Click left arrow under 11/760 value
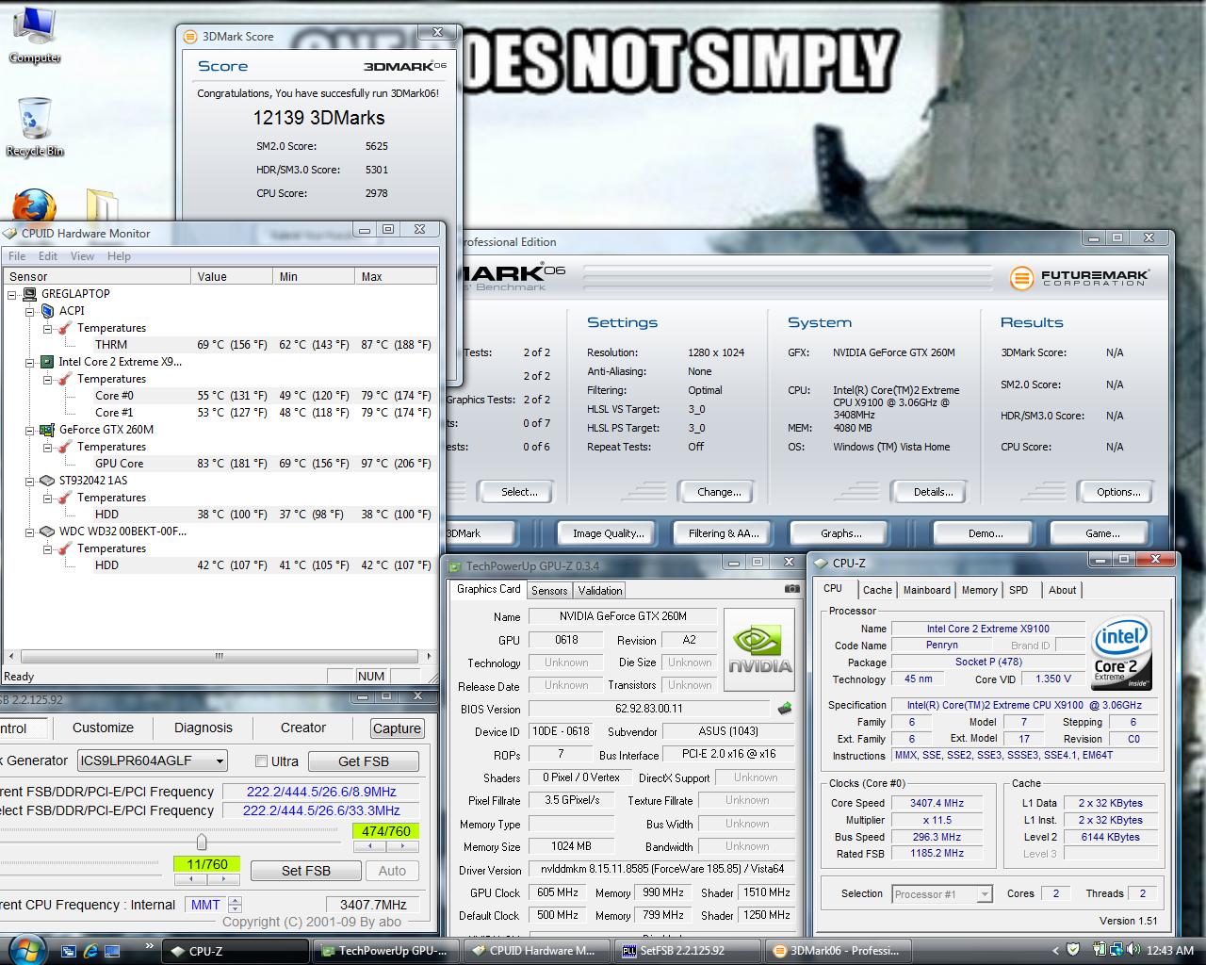Image resolution: width=1206 pixels, height=965 pixels. (x=190, y=878)
